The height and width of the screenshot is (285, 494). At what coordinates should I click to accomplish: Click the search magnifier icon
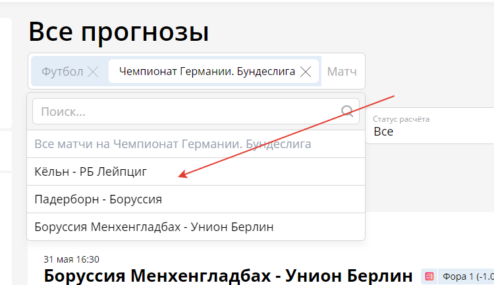[x=347, y=111]
